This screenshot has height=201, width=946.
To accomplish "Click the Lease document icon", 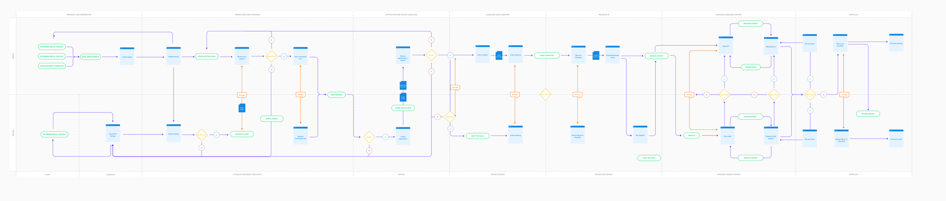I will tap(499, 55).
